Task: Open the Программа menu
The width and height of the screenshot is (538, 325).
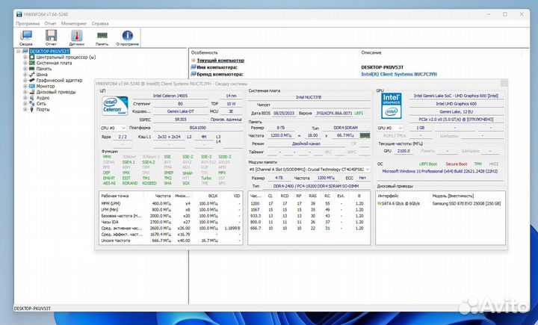Action: point(28,24)
